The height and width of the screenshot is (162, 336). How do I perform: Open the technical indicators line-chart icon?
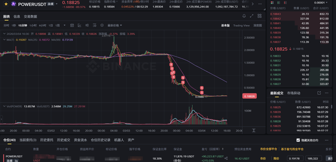pyautogui.click(x=80, y=25)
